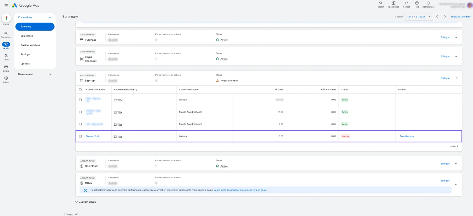This screenshot has width=473, height=216.
Task: Collapse the Sign-up goal section
Action: pos(456,78)
